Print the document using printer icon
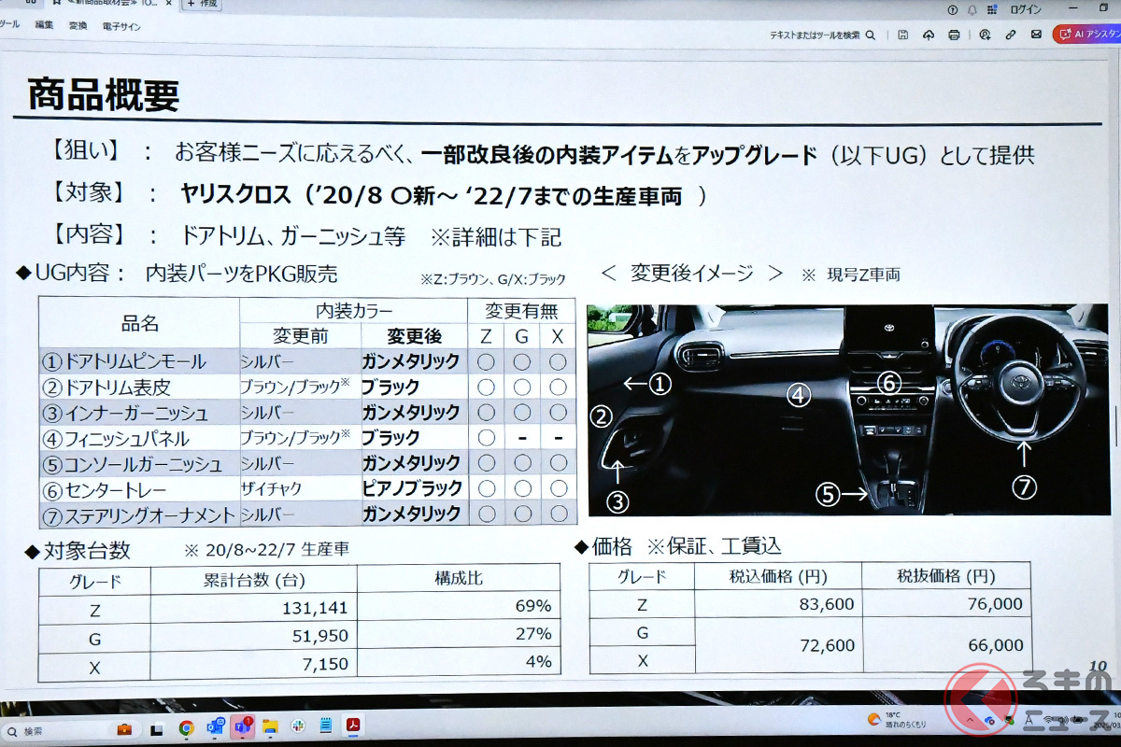 [x=954, y=35]
